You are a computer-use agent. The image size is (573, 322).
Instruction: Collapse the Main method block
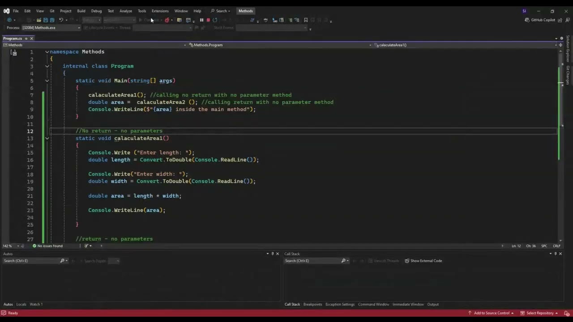(47, 80)
